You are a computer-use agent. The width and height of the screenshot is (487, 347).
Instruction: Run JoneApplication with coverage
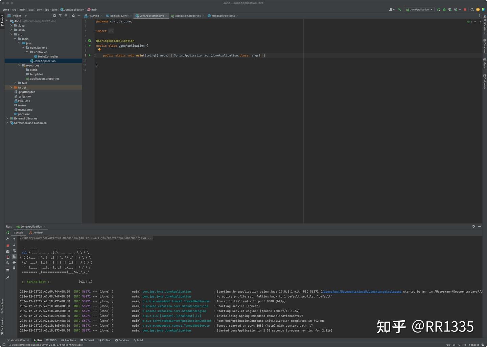tap(450, 9)
